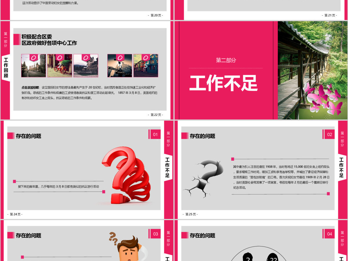Click the fourth photo with street sign in slide 22
348x261 pixels.
pyautogui.click(x=120, y=66)
